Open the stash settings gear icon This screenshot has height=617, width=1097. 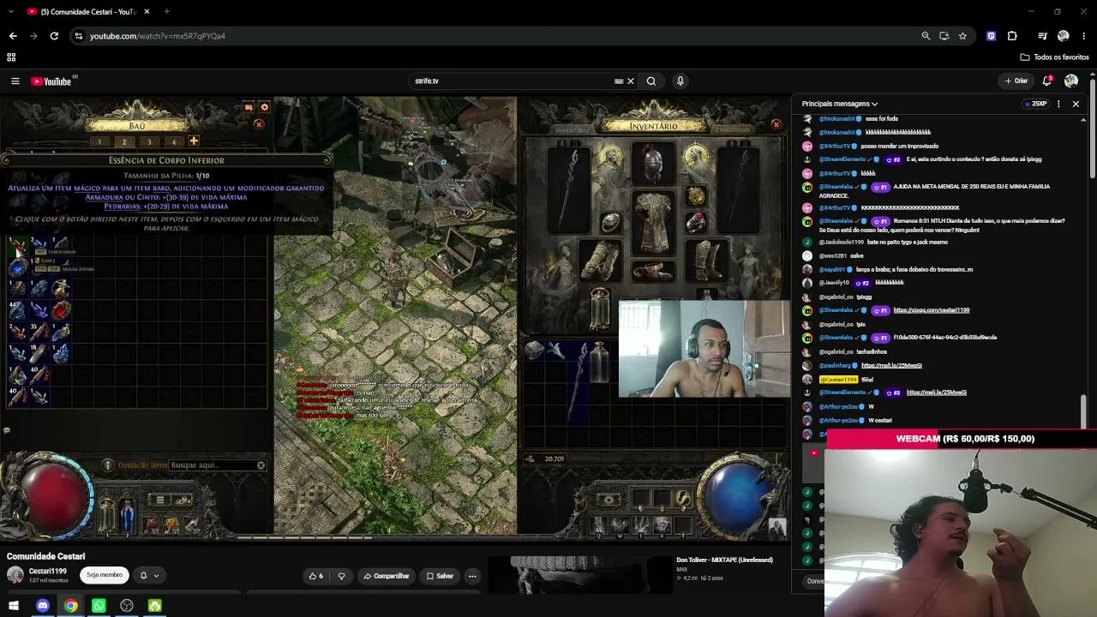[x=264, y=107]
